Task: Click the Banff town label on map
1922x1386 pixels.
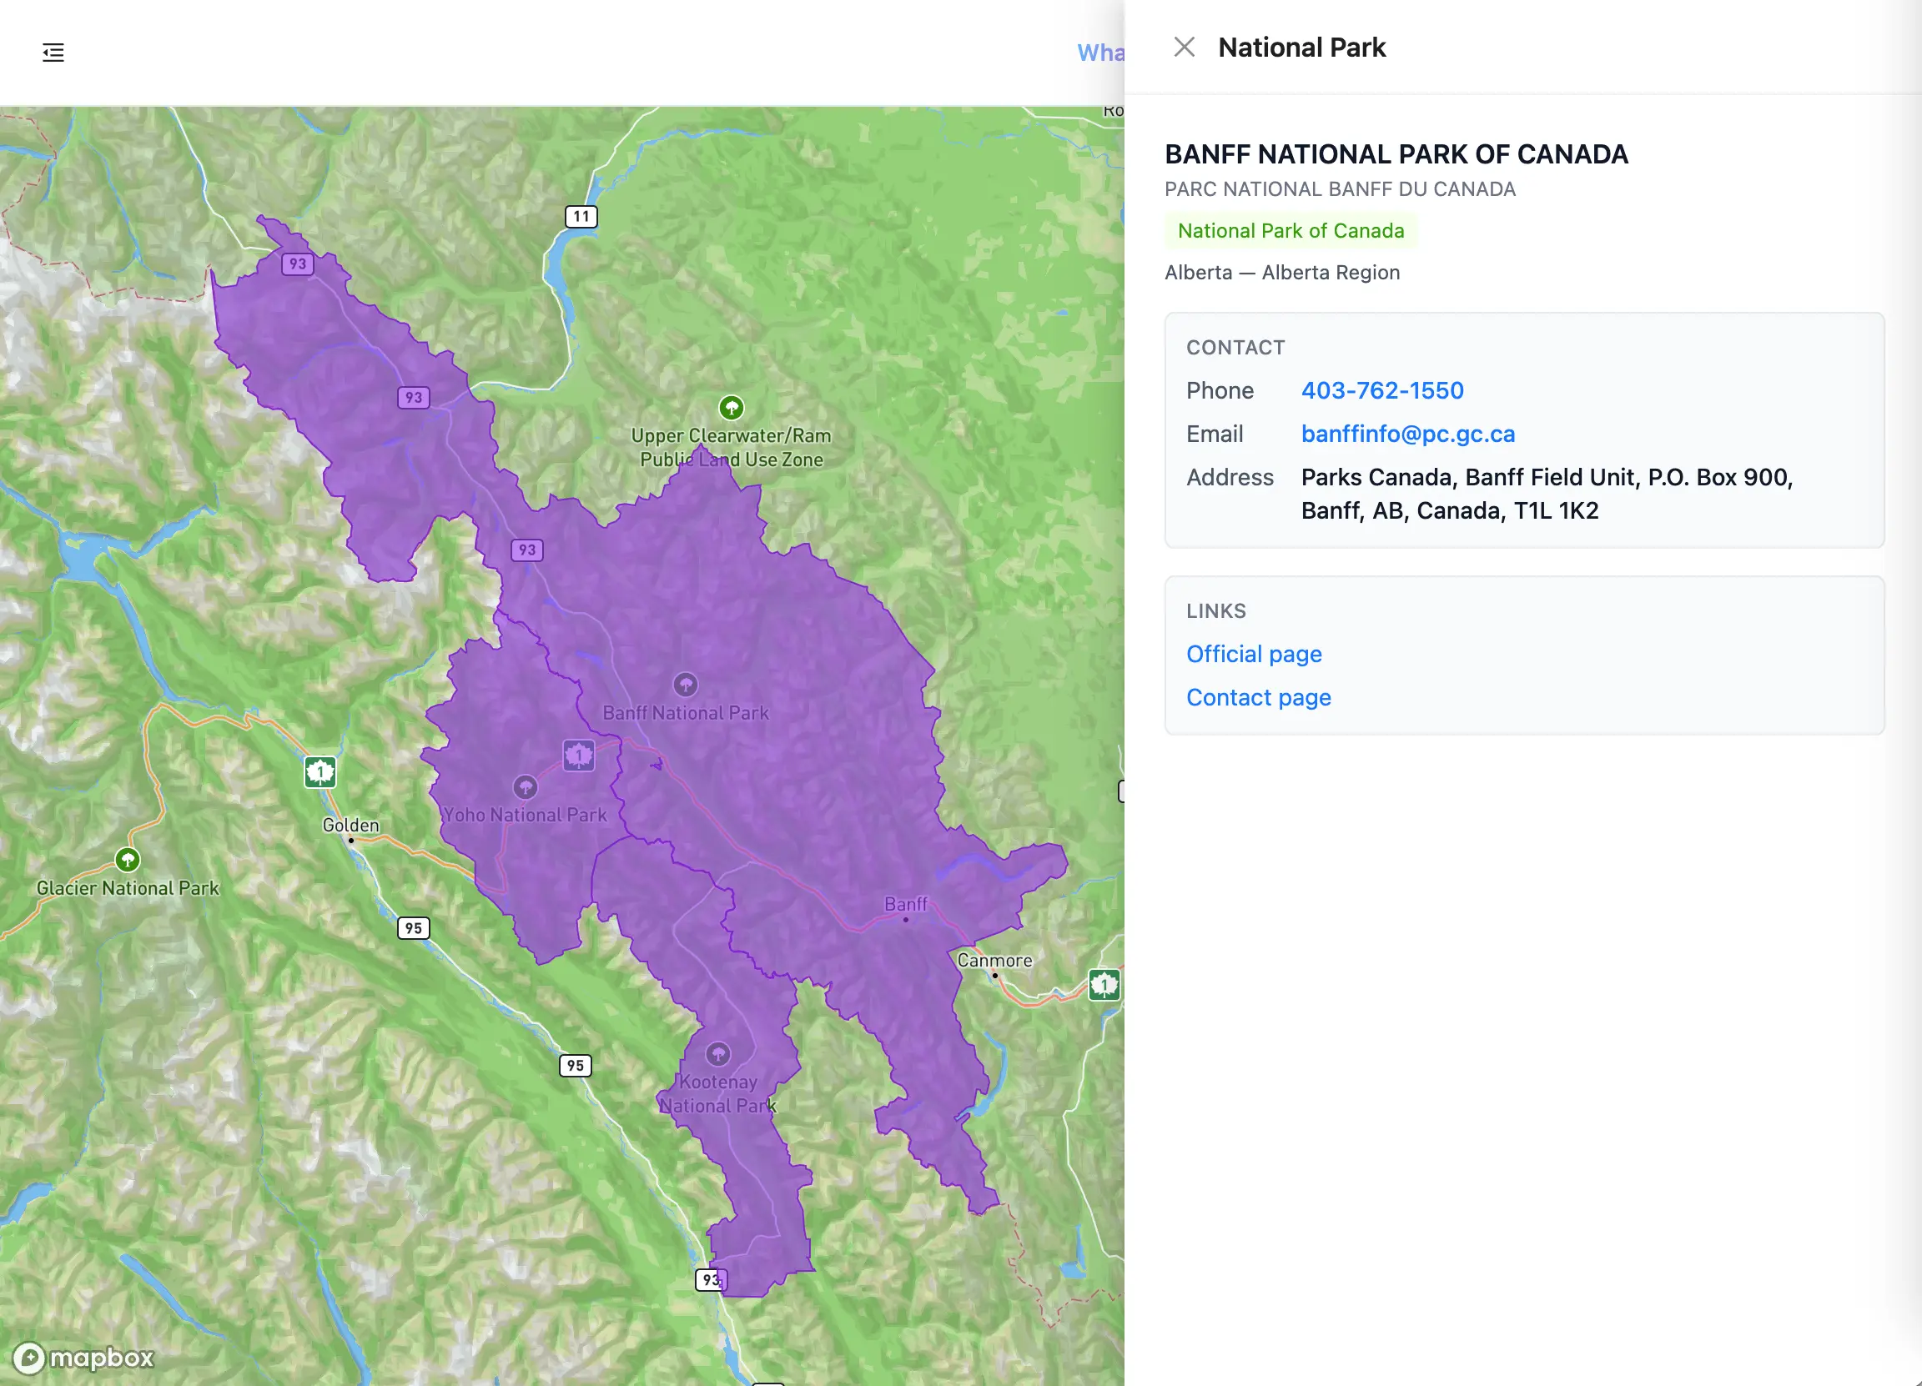Action: pyautogui.click(x=906, y=904)
